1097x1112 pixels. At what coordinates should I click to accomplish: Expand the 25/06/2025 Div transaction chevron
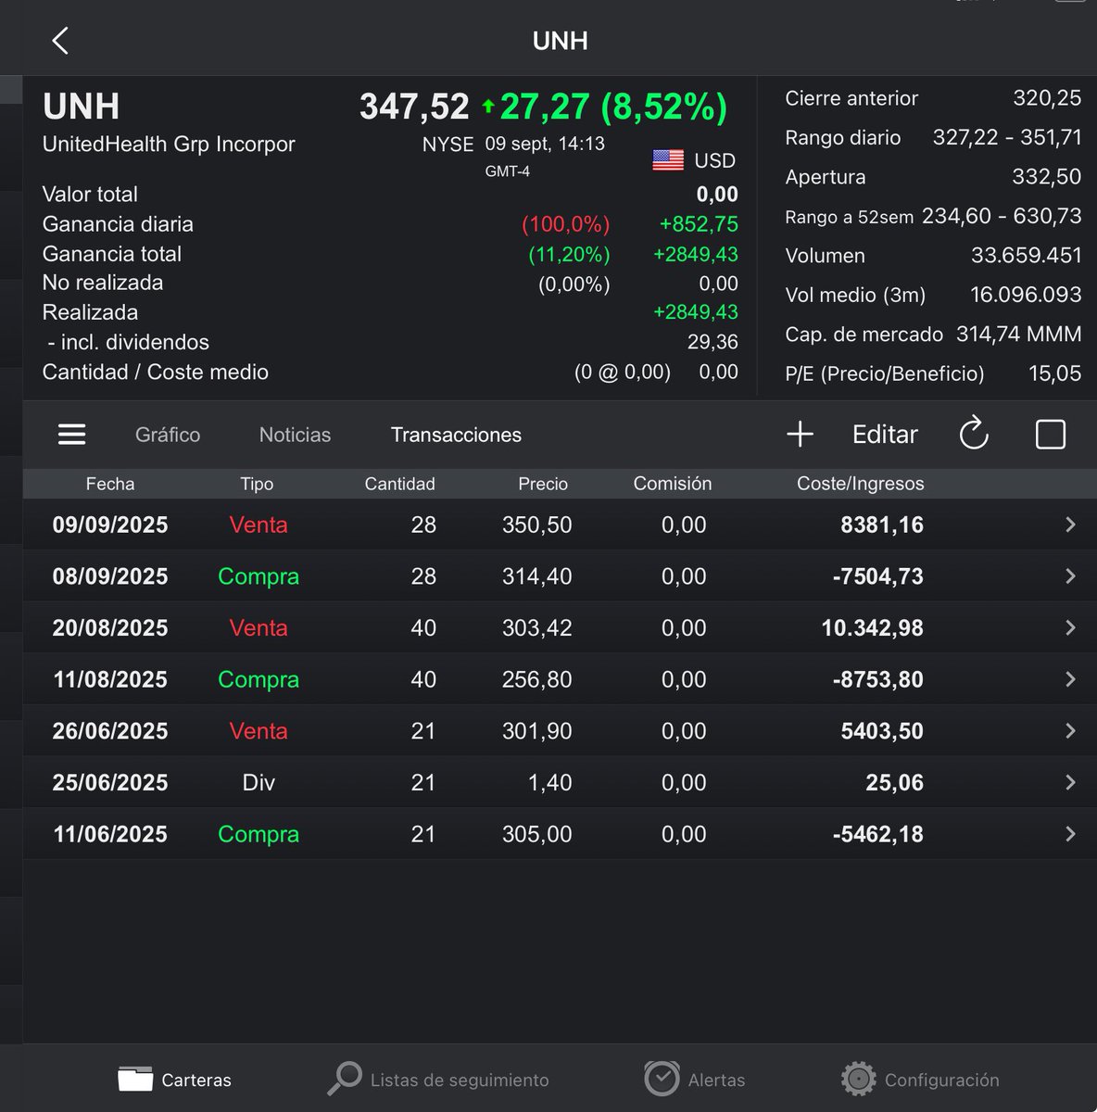pyautogui.click(x=1070, y=782)
